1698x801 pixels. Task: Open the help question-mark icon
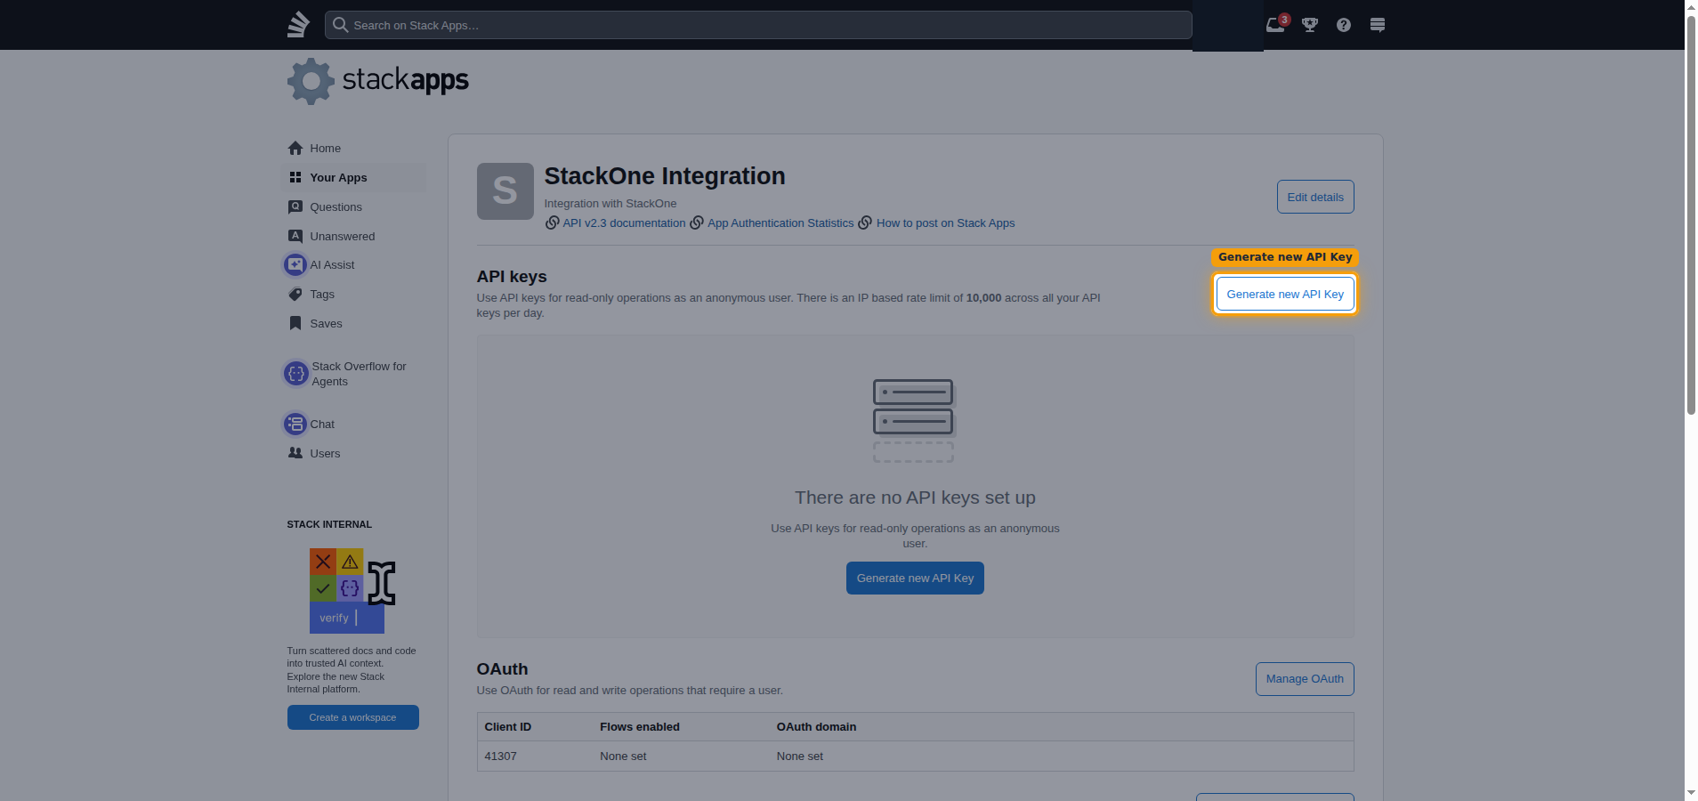1344,25
